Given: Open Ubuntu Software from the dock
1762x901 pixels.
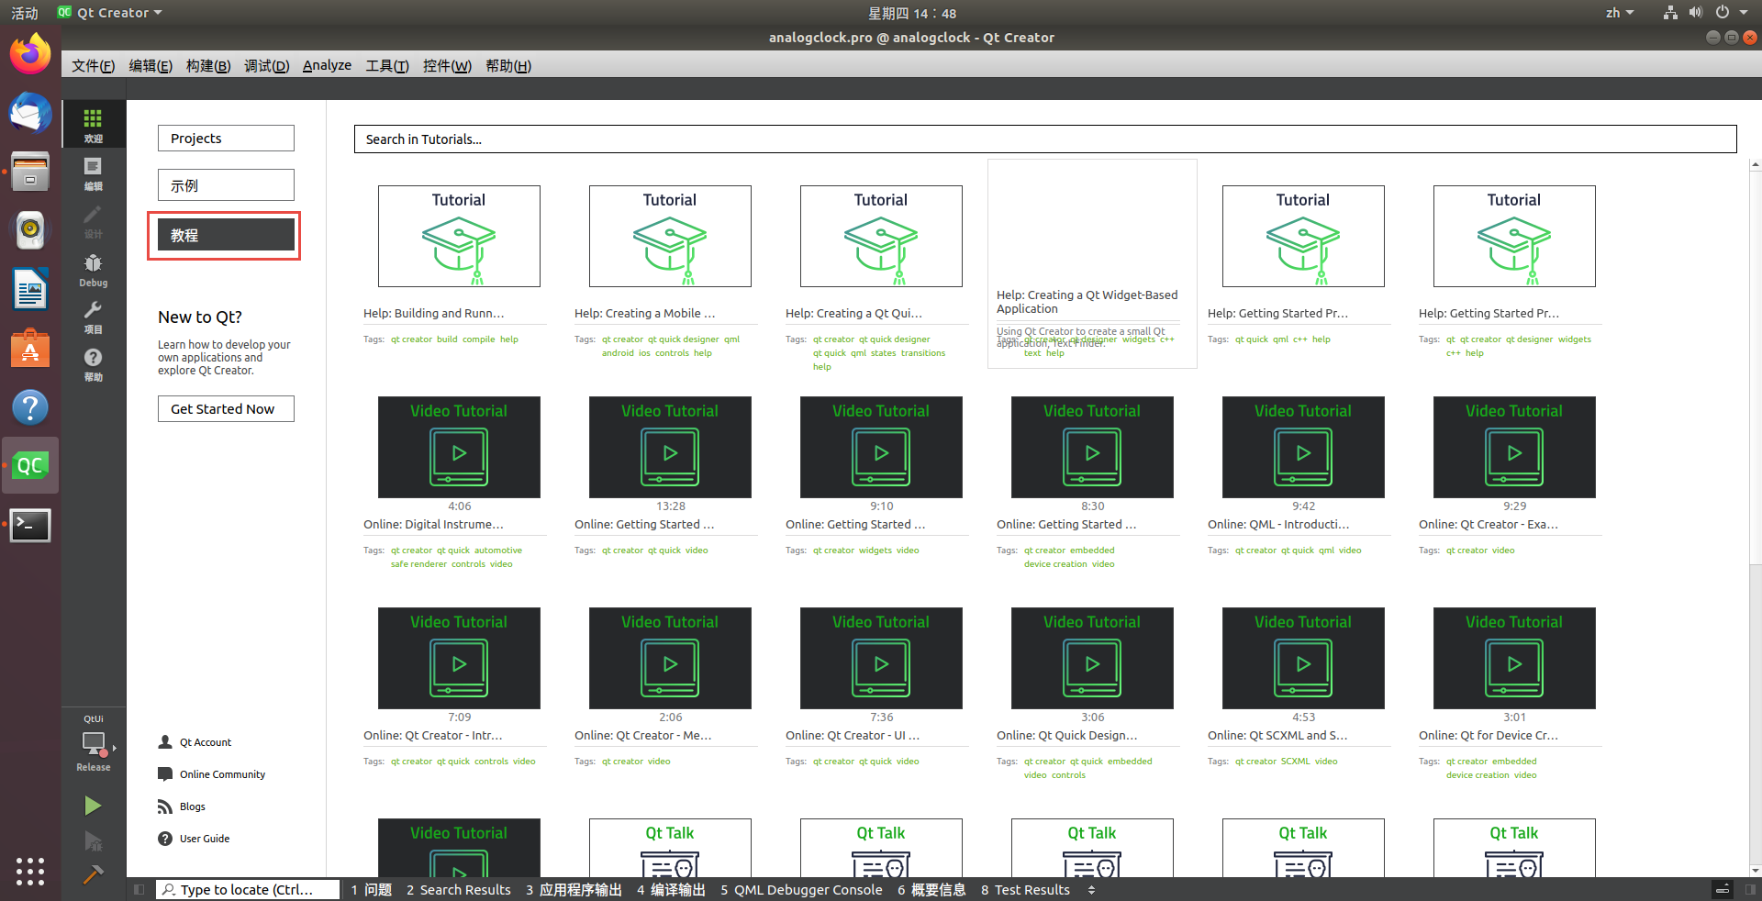Looking at the screenshot, I should 30,349.
